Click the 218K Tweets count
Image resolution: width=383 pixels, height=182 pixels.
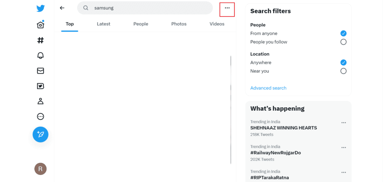click(x=261, y=135)
